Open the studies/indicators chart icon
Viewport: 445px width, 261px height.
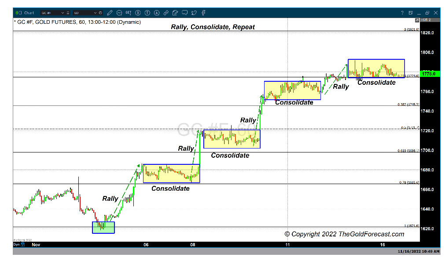(119, 13)
